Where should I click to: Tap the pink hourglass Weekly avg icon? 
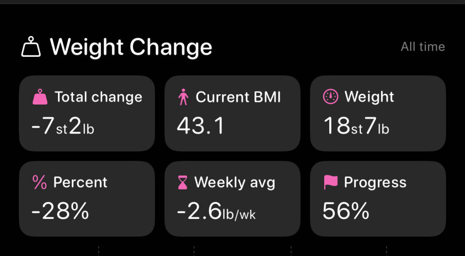click(x=183, y=183)
